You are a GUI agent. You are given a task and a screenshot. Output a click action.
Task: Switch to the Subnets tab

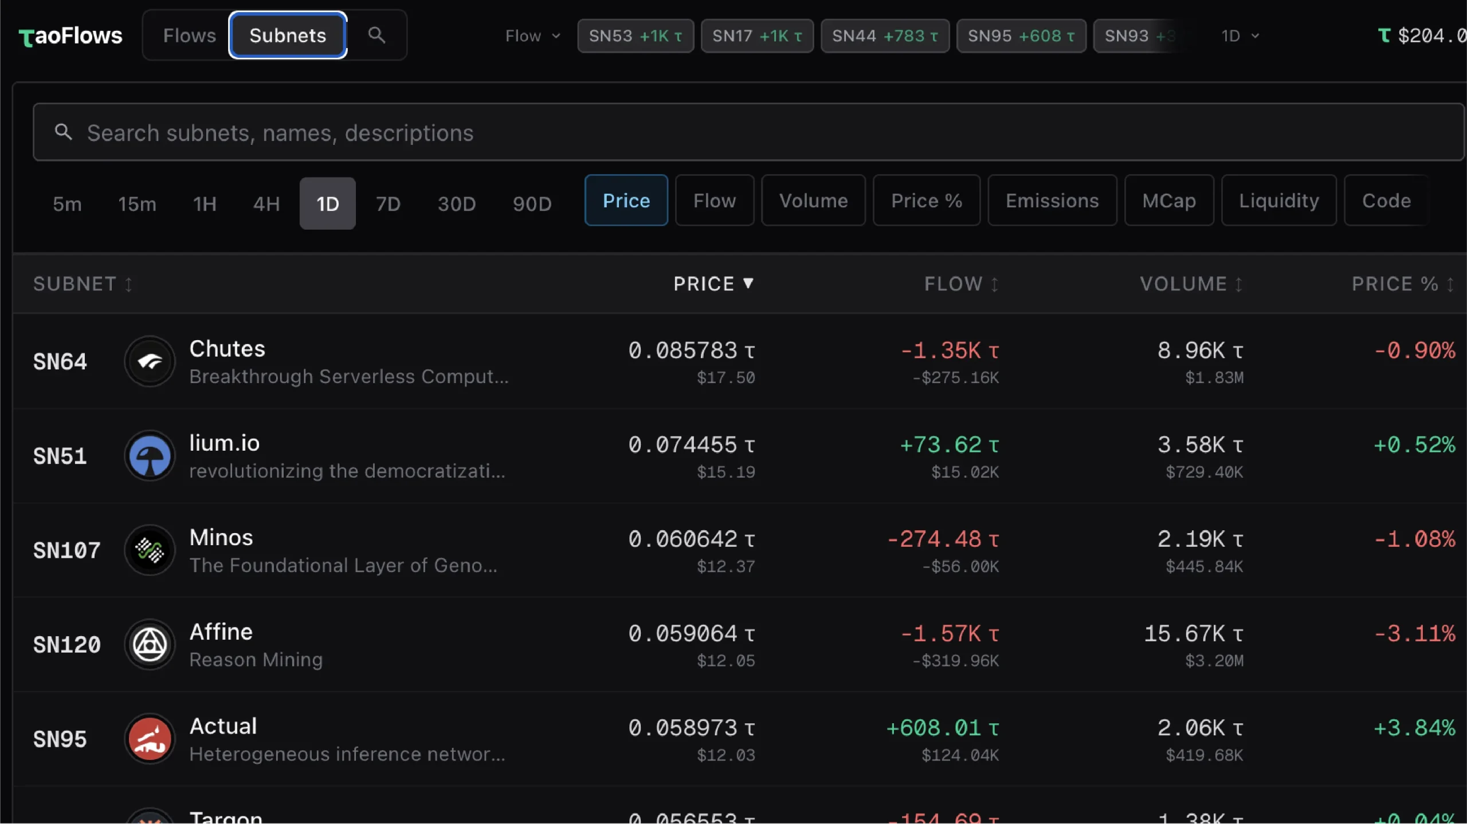coord(288,36)
